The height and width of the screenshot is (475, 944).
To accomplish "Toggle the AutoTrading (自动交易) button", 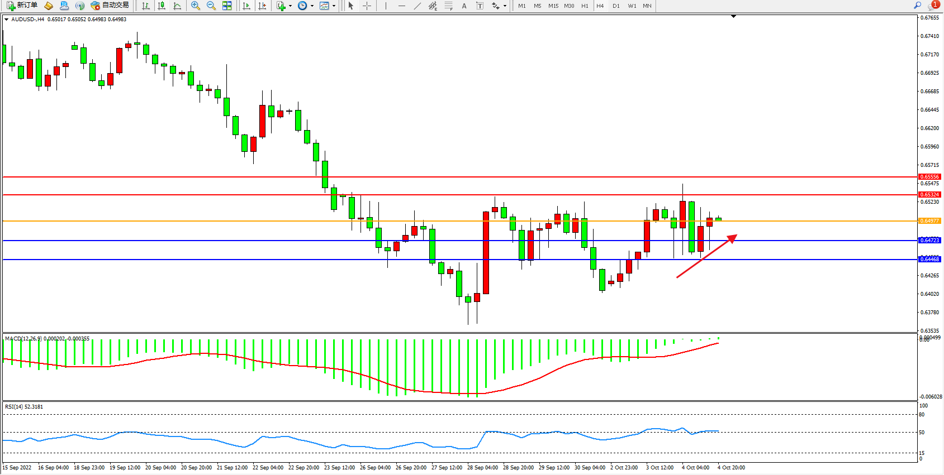I will (x=110, y=6).
